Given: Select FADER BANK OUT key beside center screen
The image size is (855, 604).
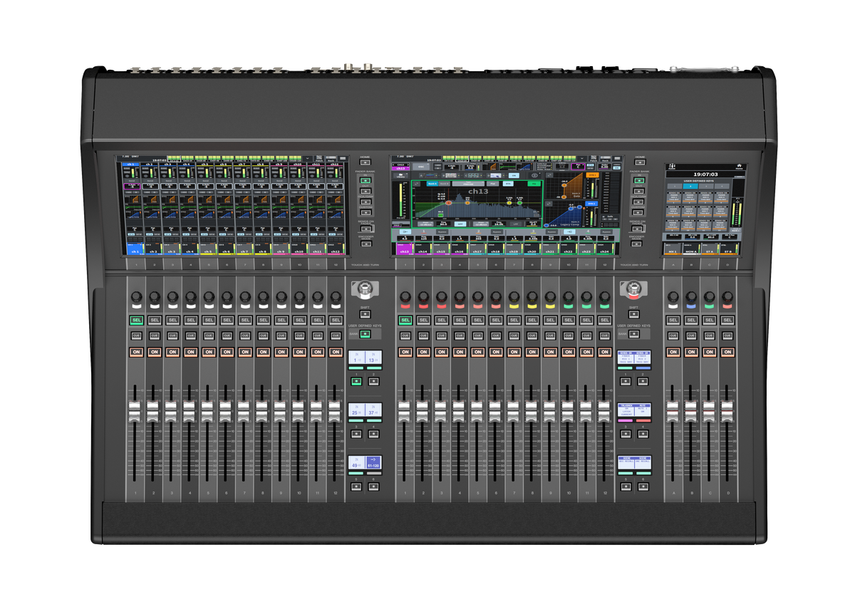Looking at the screenshot, I should coord(640,191).
